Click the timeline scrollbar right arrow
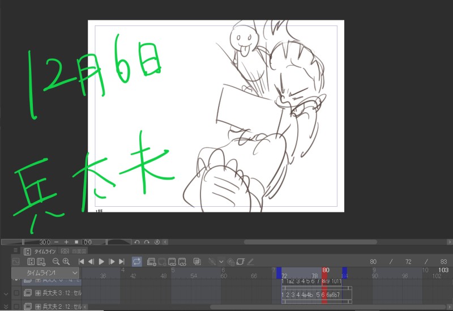This screenshot has height=311, width=453. [450, 307]
